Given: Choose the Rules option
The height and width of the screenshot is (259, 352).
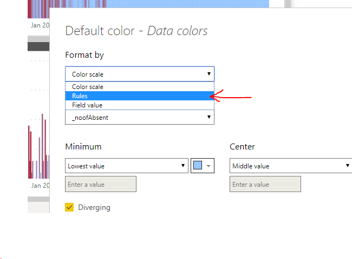Looking at the screenshot, I should [140, 96].
